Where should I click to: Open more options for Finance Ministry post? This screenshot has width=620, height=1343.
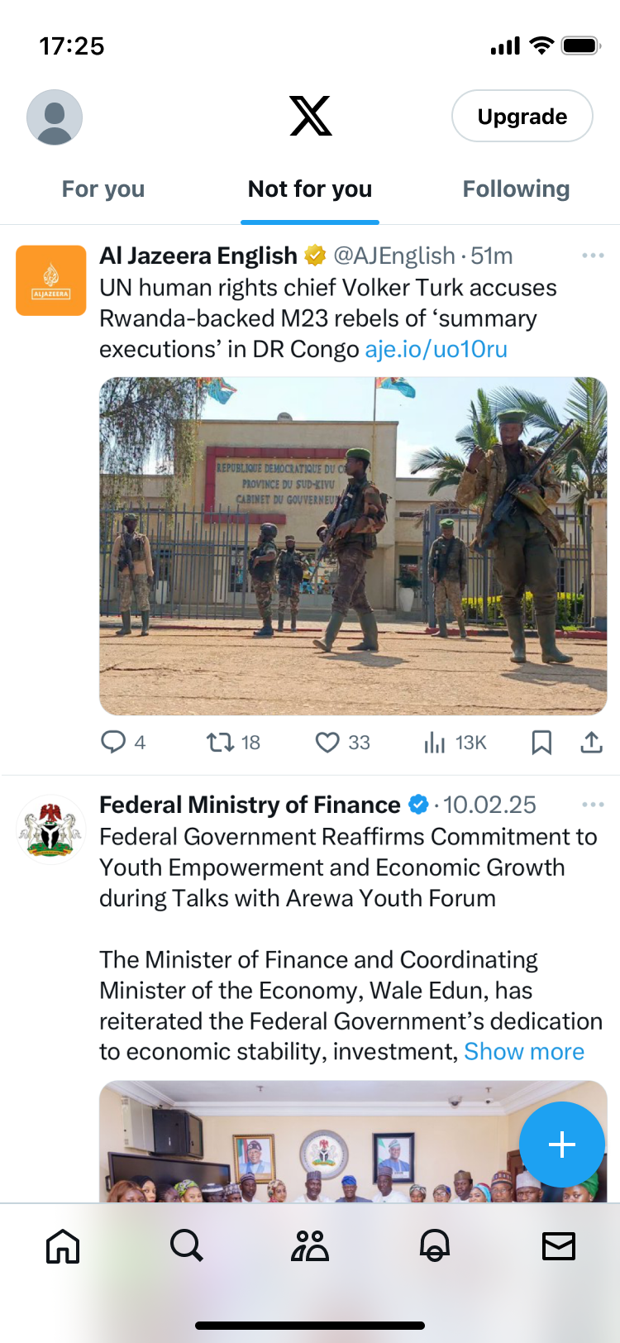(x=593, y=805)
